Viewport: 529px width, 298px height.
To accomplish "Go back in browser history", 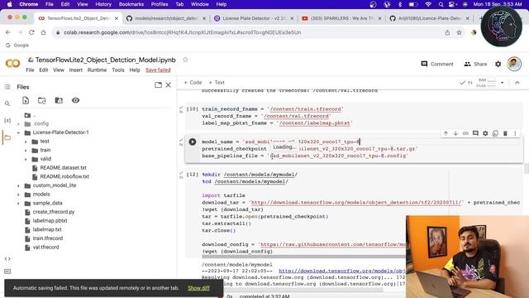I will pos(8,32).
